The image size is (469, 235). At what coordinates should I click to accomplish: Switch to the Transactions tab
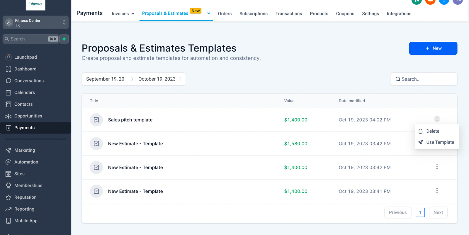pos(288,13)
